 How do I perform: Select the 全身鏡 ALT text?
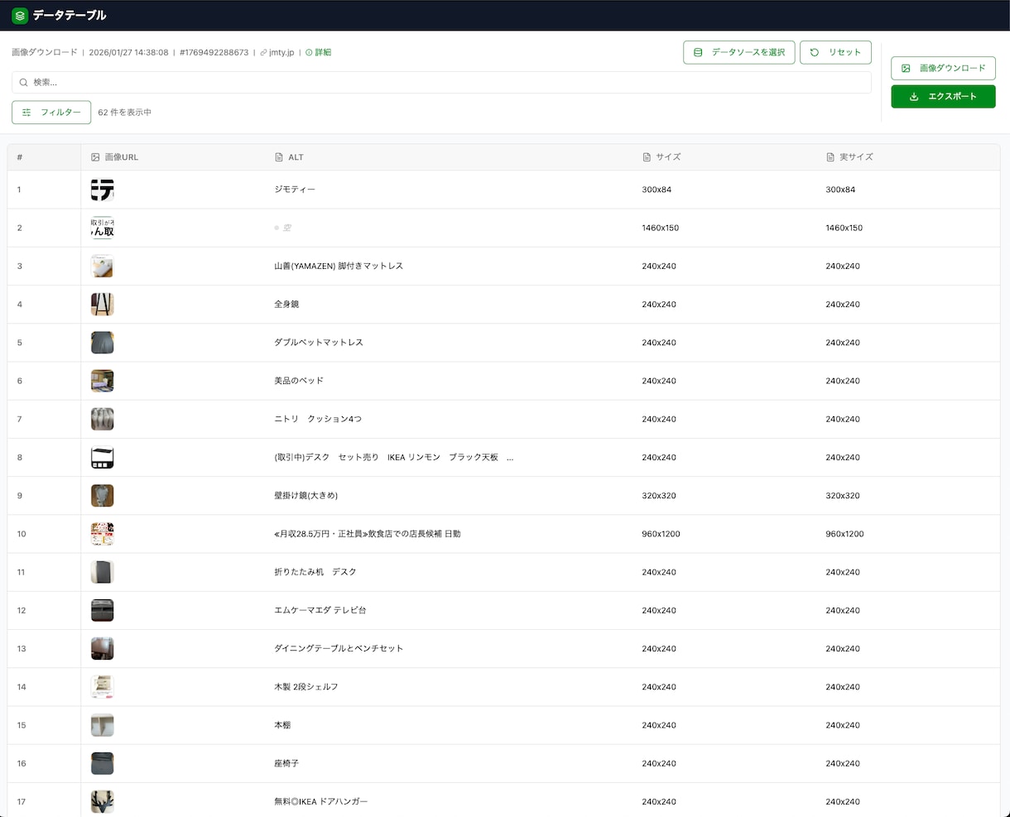[286, 304]
